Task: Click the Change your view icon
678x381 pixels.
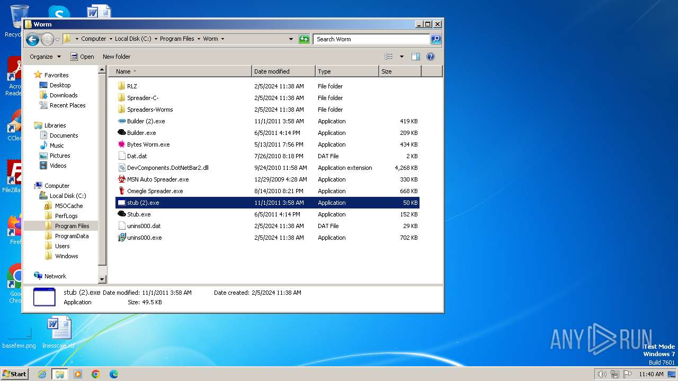Action: (389, 57)
